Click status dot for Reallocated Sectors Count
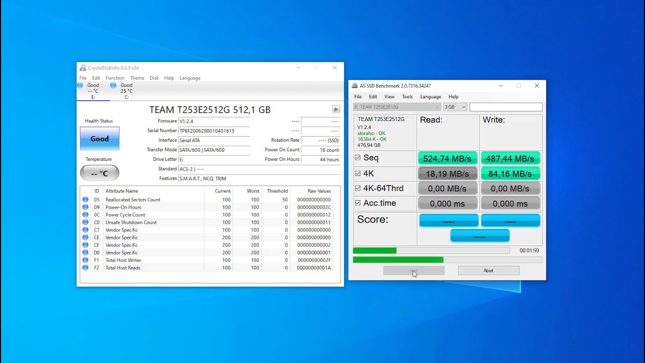Image resolution: width=645 pixels, height=363 pixels. coord(85,200)
